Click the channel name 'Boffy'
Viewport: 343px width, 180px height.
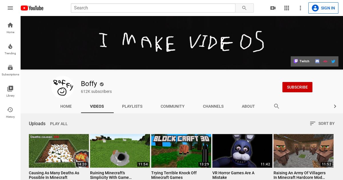(x=89, y=84)
